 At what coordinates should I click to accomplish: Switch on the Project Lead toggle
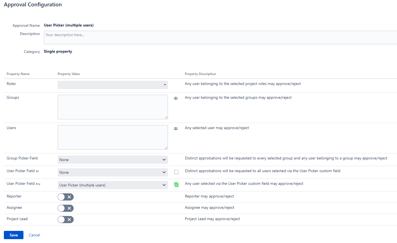click(x=66, y=220)
